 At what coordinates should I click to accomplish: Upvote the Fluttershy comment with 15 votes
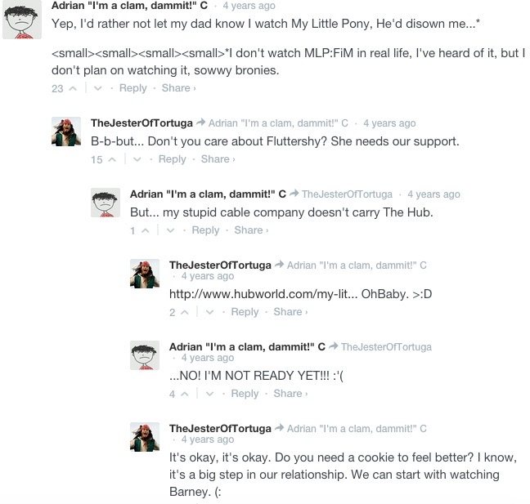(x=112, y=159)
